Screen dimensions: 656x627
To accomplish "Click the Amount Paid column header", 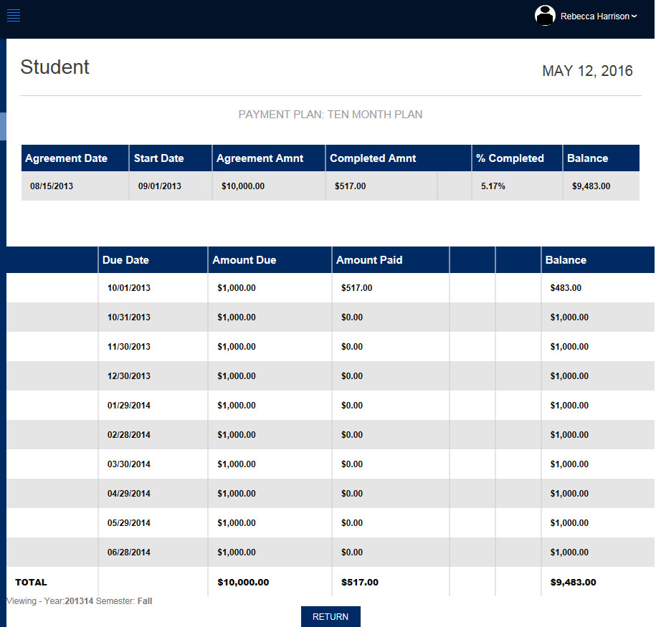I will [x=370, y=259].
